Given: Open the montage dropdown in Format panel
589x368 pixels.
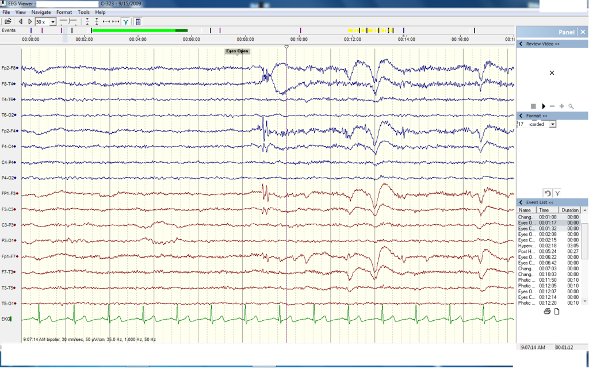Looking at the screenshot, I should [553, 124].
